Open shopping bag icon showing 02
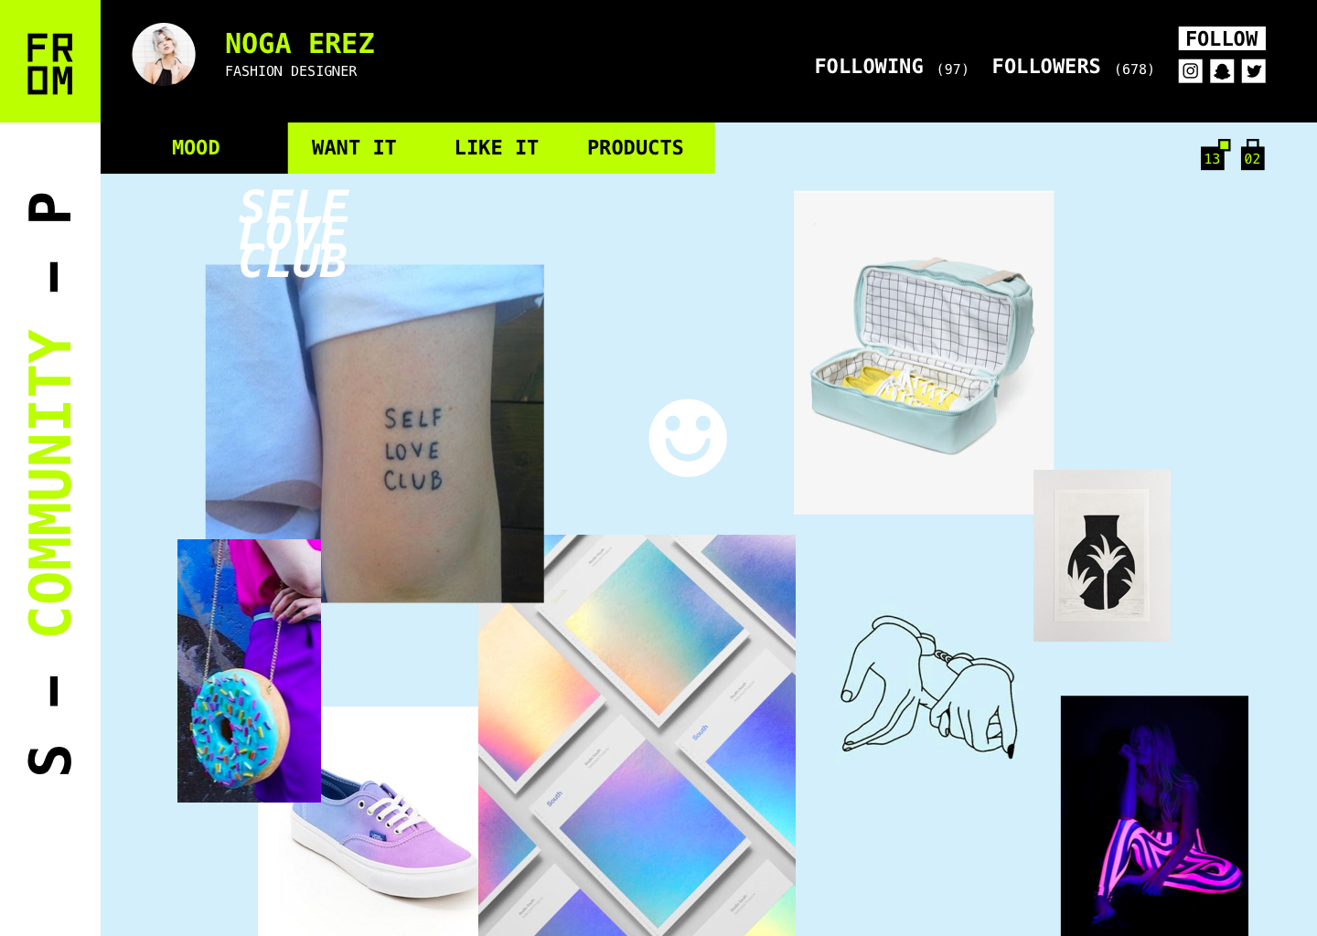Viewport: 1317px width, 936px height. (1253, 154)
